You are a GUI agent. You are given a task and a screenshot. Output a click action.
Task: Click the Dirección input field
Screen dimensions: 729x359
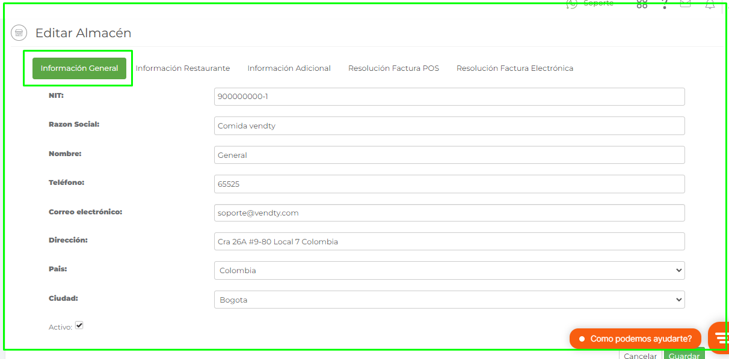(449, 241)
